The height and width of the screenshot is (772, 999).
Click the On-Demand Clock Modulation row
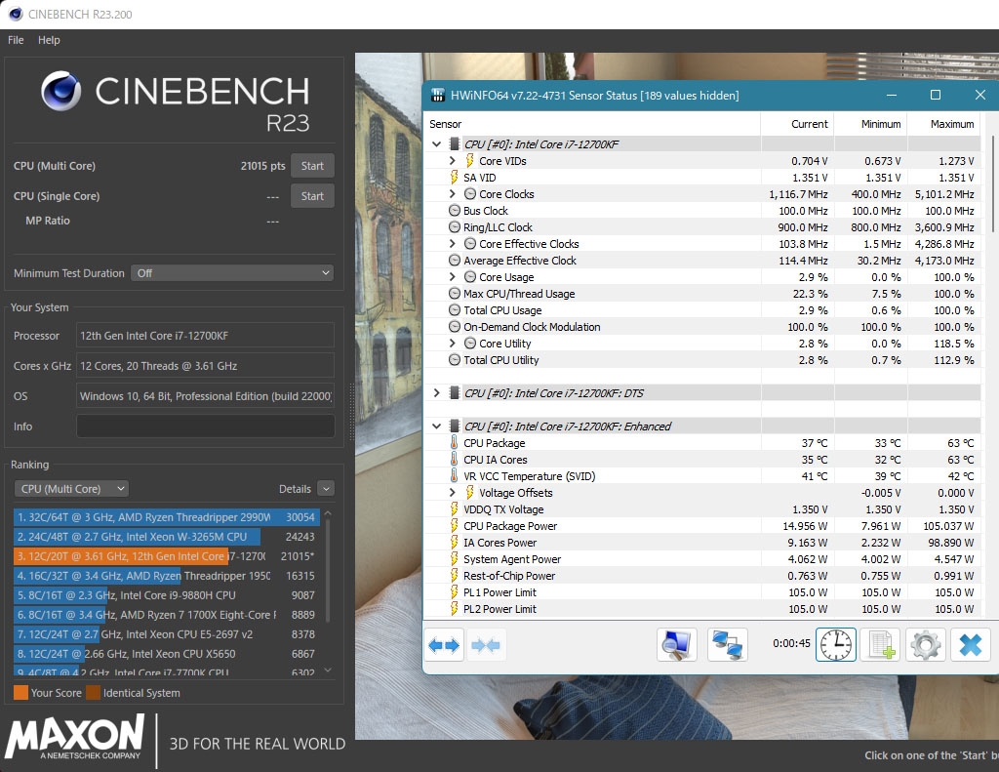point(702,326)
